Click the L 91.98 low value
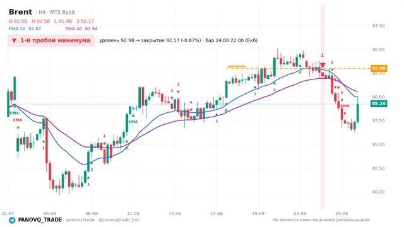This screenshot has height=227, width=404. [63, 21]
